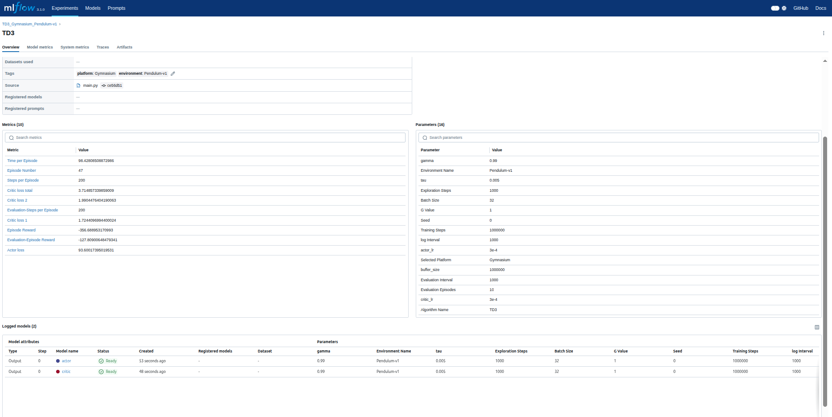Image resolution: width=832 pixels, height=417 pixels.
Task: Open the logged models column selector icon
Action: coord(817,327)
